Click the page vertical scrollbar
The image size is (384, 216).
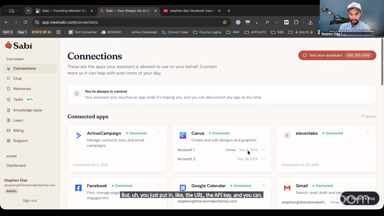tap(382, 62)
